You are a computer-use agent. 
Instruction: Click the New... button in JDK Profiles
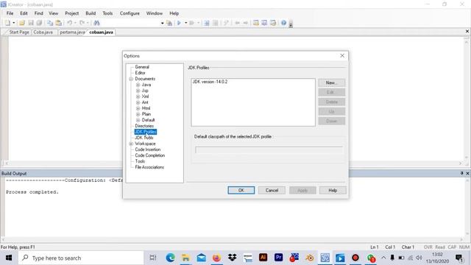332,82
